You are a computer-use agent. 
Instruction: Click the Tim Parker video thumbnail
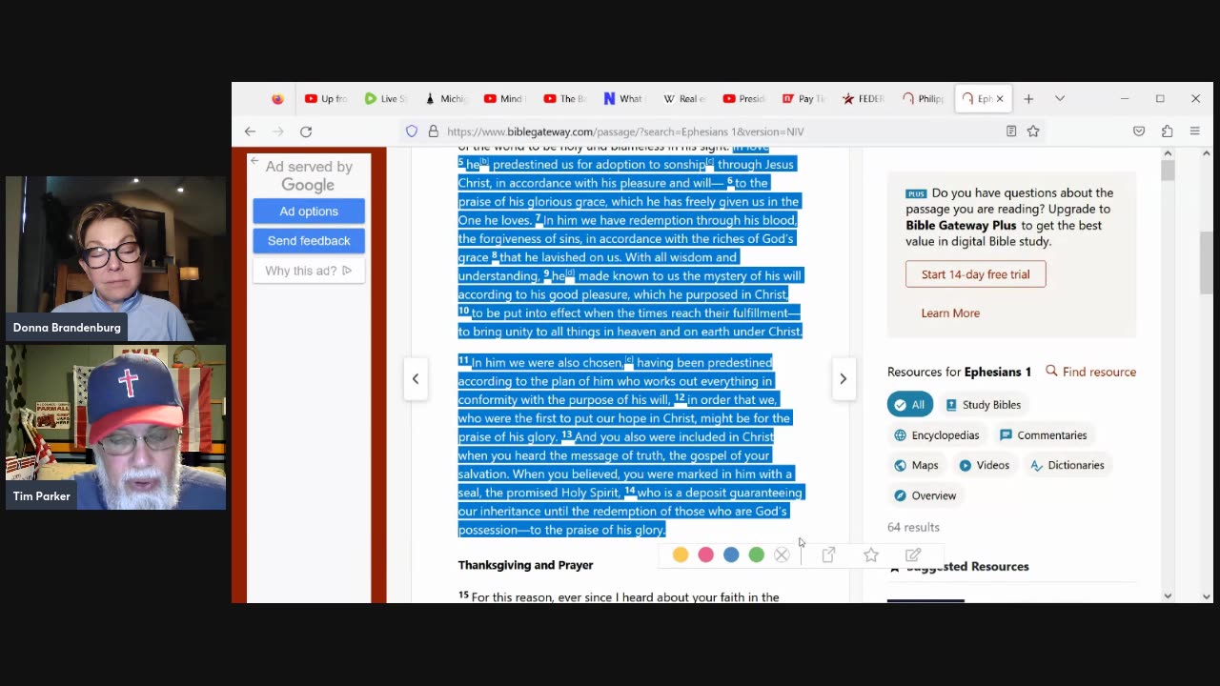coord(116,427)
